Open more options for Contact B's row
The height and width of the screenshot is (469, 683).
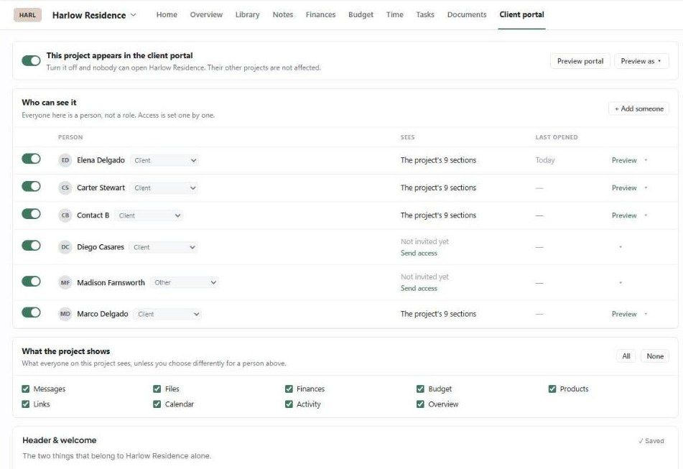coord(646,215)
